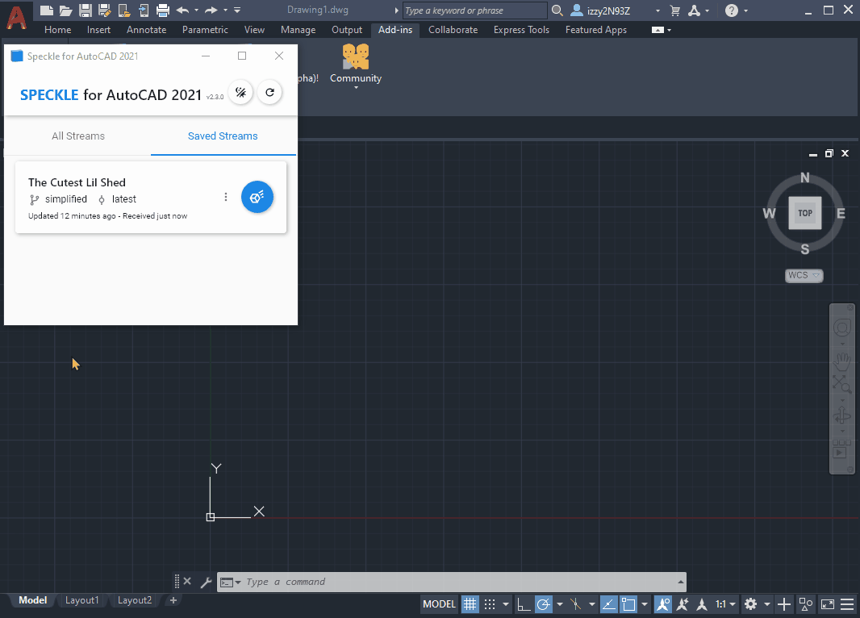Open the redo history dropdown arrow
860x618 pixels.
click(225, 10)
